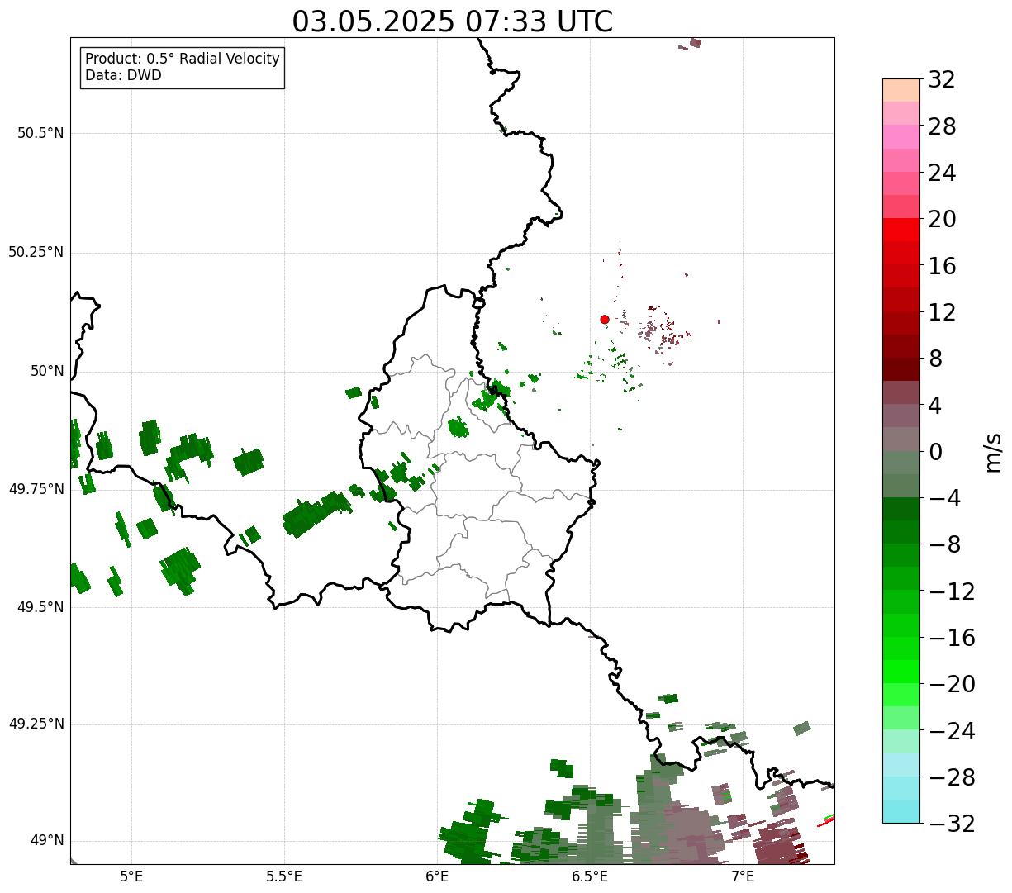The image size is (1012, 893).
Task: Click the 49.75°N latitude label
Action: click(x=36, y=489)
